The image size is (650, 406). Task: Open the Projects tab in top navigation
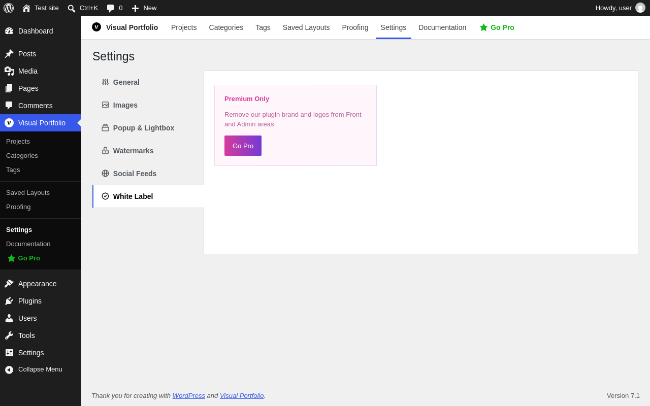click(x=184, y=27)
